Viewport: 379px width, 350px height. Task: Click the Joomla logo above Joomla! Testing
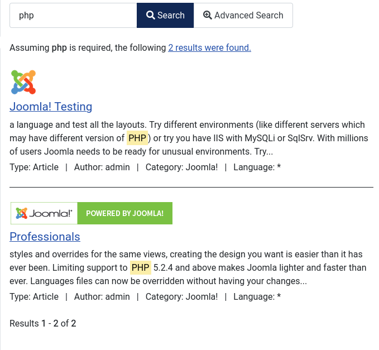coord(23,83)
